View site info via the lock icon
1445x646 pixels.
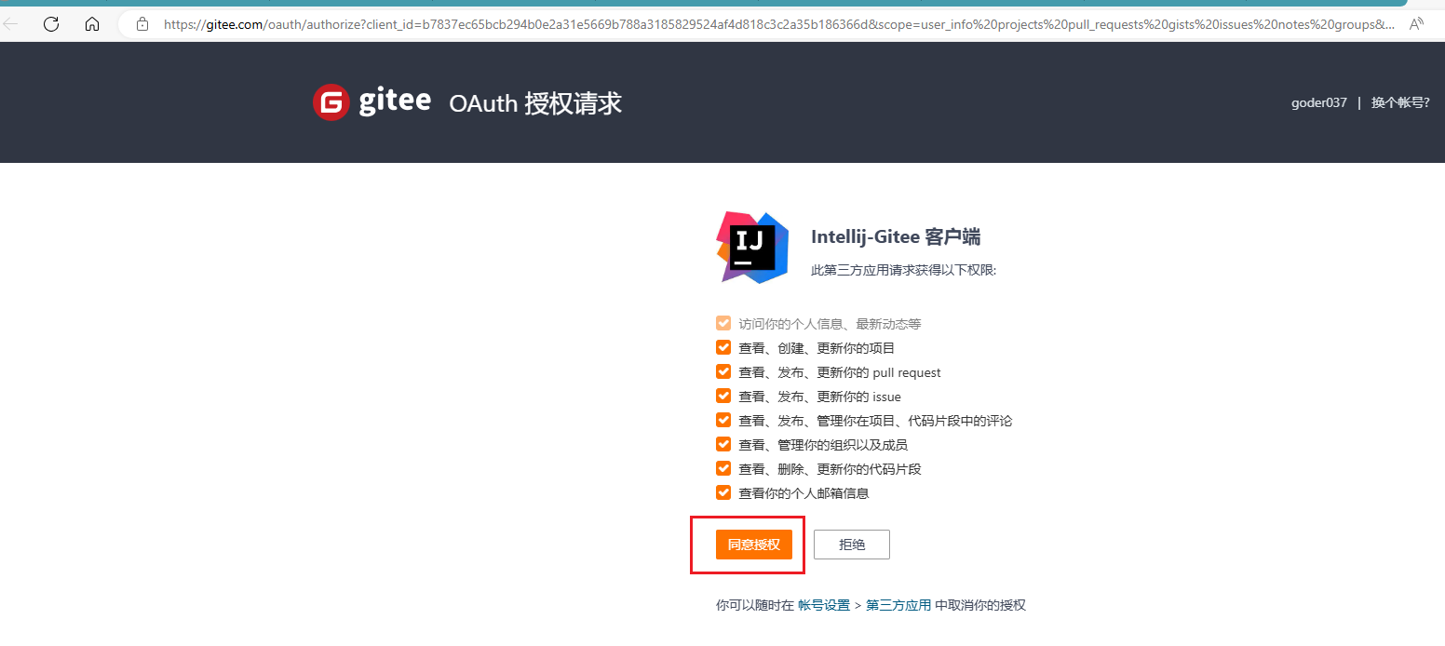[142, 24]
